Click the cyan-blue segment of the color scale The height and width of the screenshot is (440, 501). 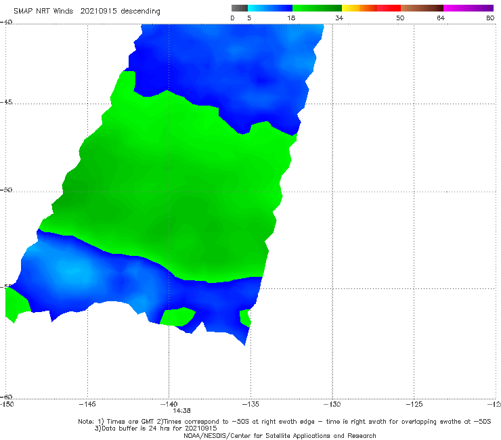270,8
